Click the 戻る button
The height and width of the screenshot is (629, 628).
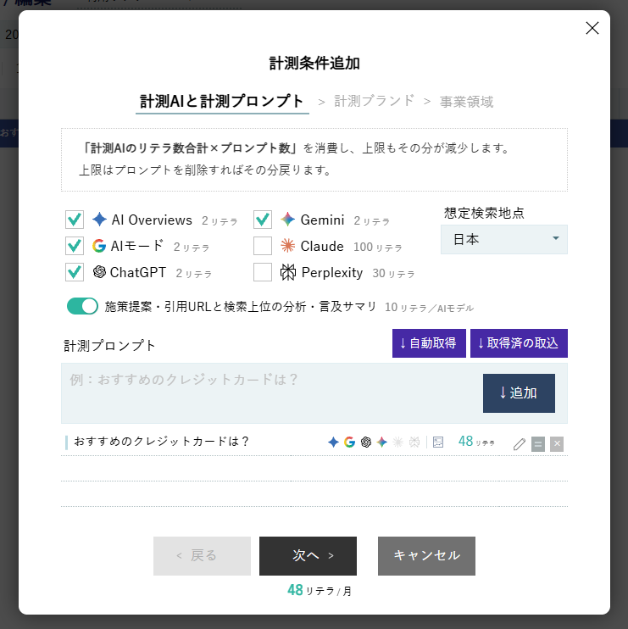[x=202, y=555]
